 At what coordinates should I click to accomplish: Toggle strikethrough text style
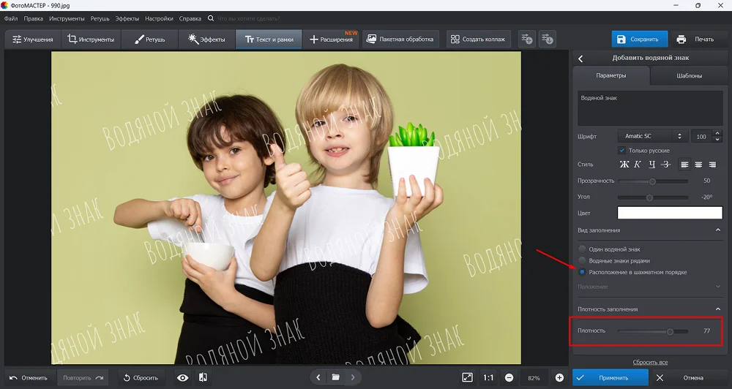(x=666, y=165)
